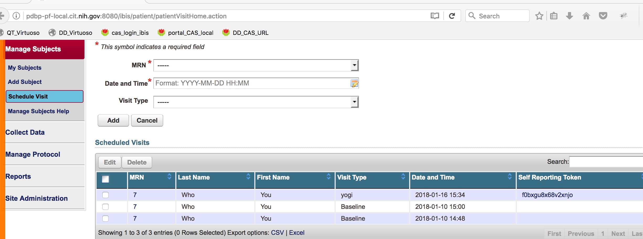Reload the page with the refresh icon
This screenshot has height=239, width=643.
pyautogui.click(x=452, y=16)
